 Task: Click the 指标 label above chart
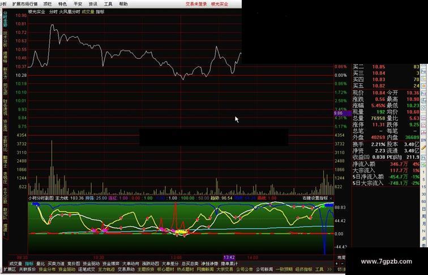tap(100, 12)
